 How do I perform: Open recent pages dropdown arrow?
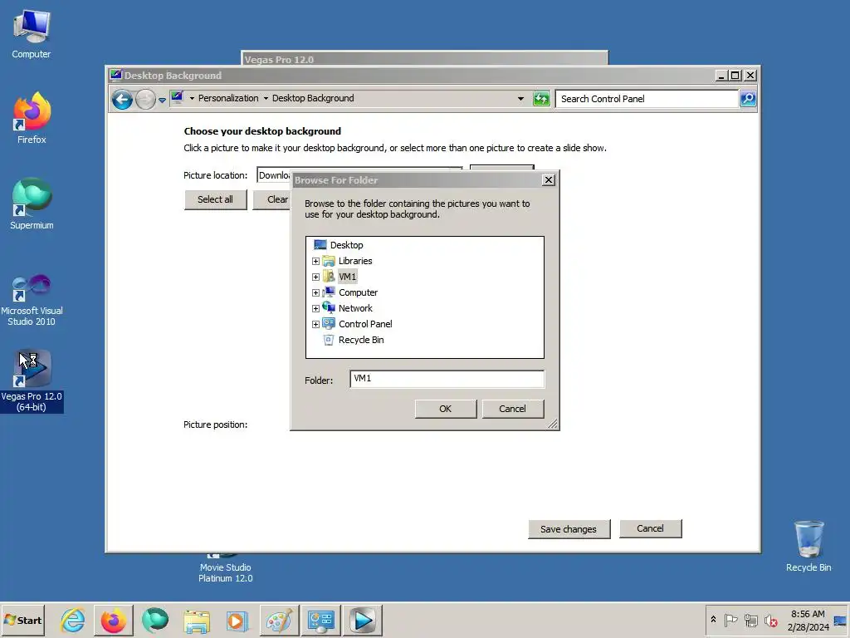[162, 100]
